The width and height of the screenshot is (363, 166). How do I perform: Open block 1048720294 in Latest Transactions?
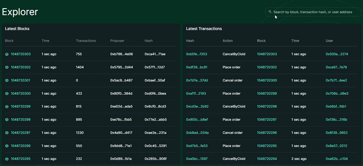click(267, 159)
